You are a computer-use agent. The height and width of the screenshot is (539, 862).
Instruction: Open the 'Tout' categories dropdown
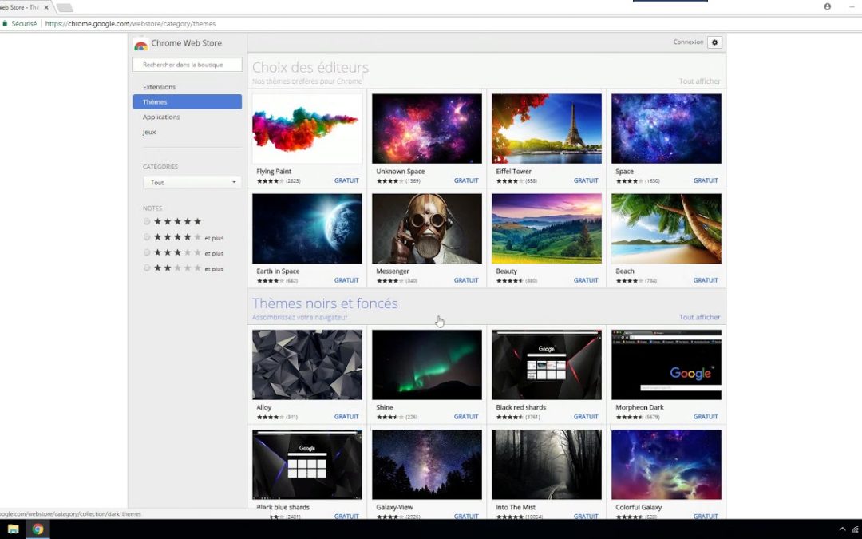[x=192, y=182]
